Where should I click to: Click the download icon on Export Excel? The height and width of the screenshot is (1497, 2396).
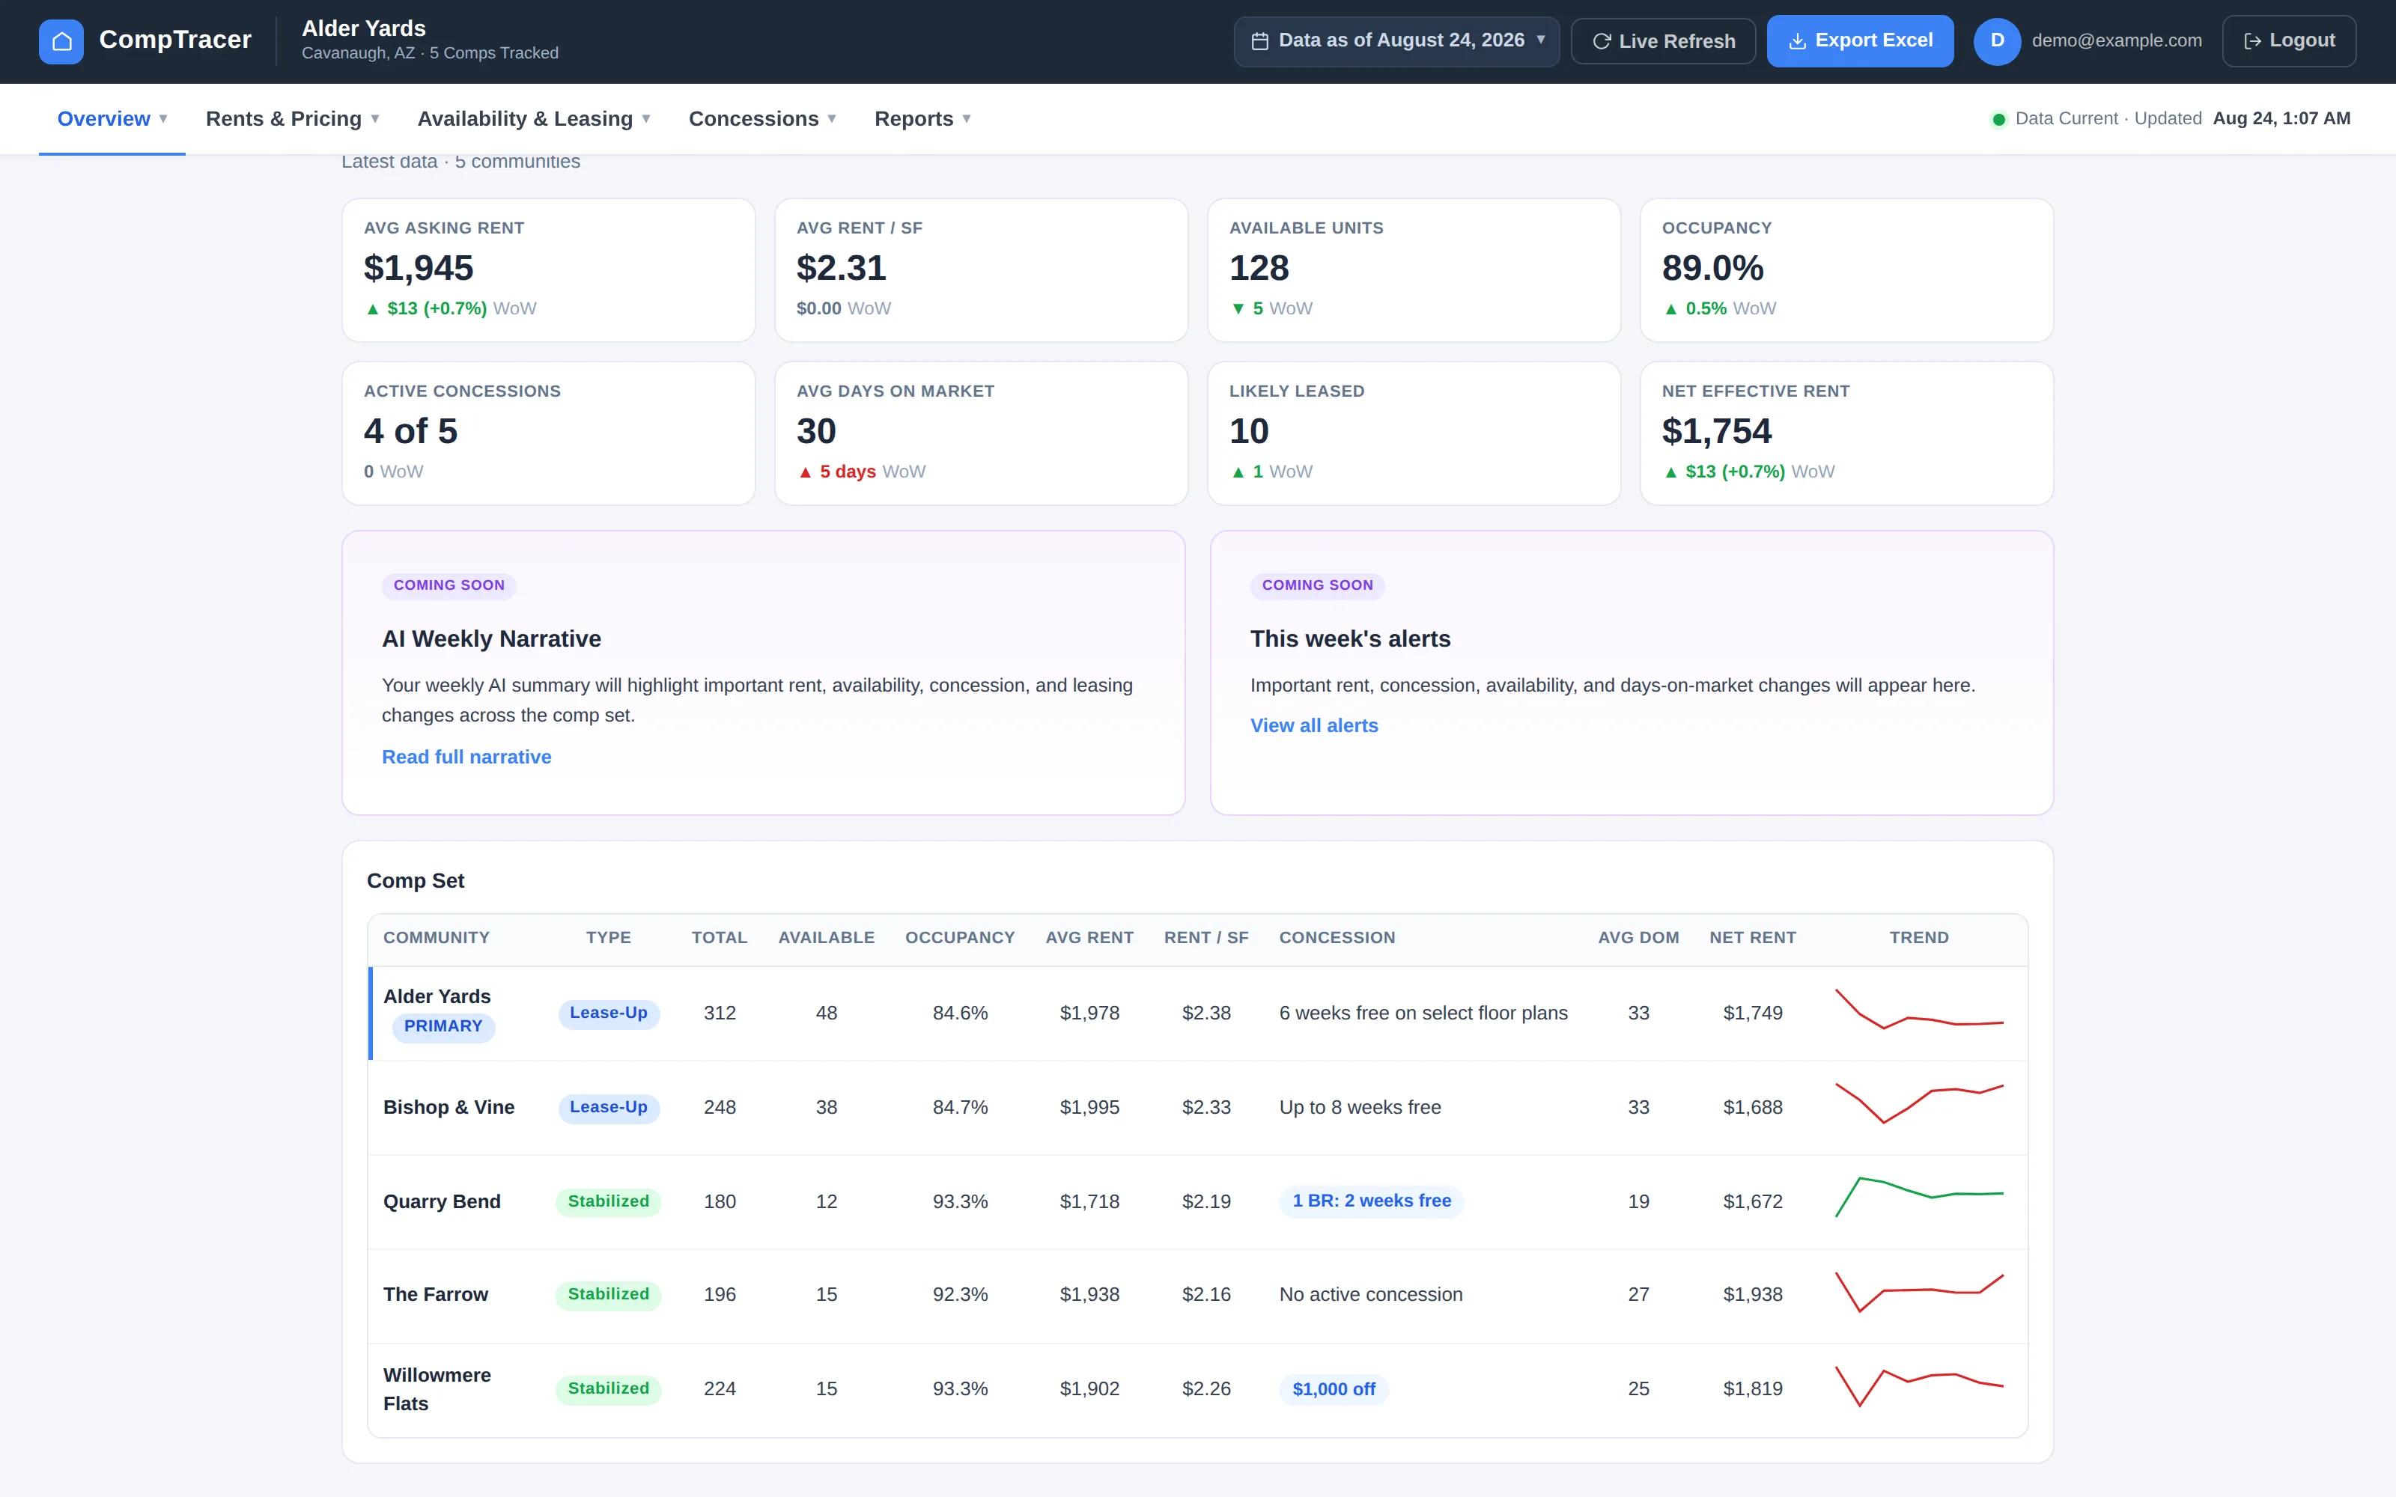click(x=1797, y=40)
